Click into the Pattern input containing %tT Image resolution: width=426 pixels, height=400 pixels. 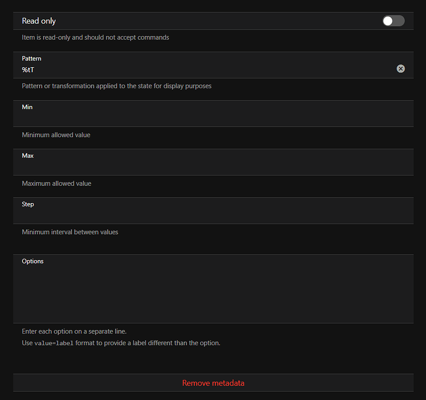(x=202, y=70)
